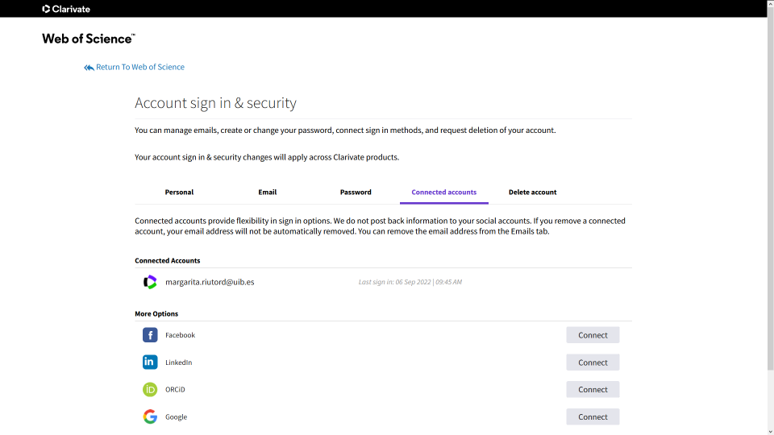This screenshot has width=774, height=435.
Task: Click the double-arrow return icon
Action: tap(89, 68)
